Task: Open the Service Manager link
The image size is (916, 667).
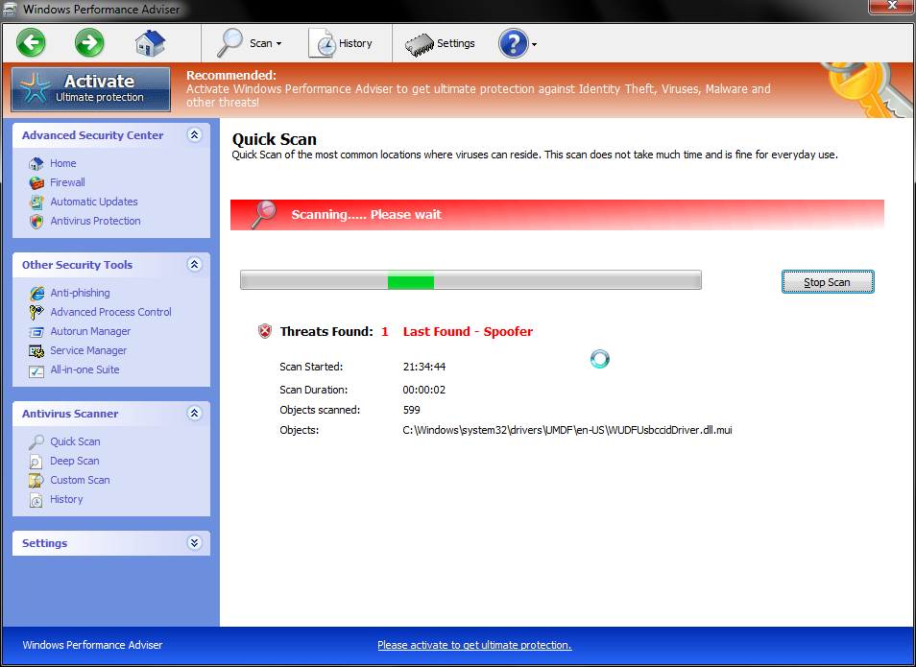Action: [x=88, y=350]
